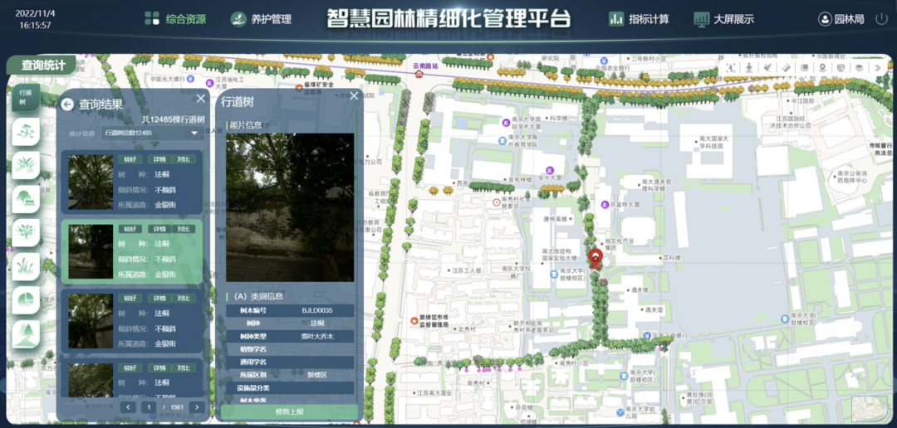Click the grass blades sidebar icon

point(26,267)
